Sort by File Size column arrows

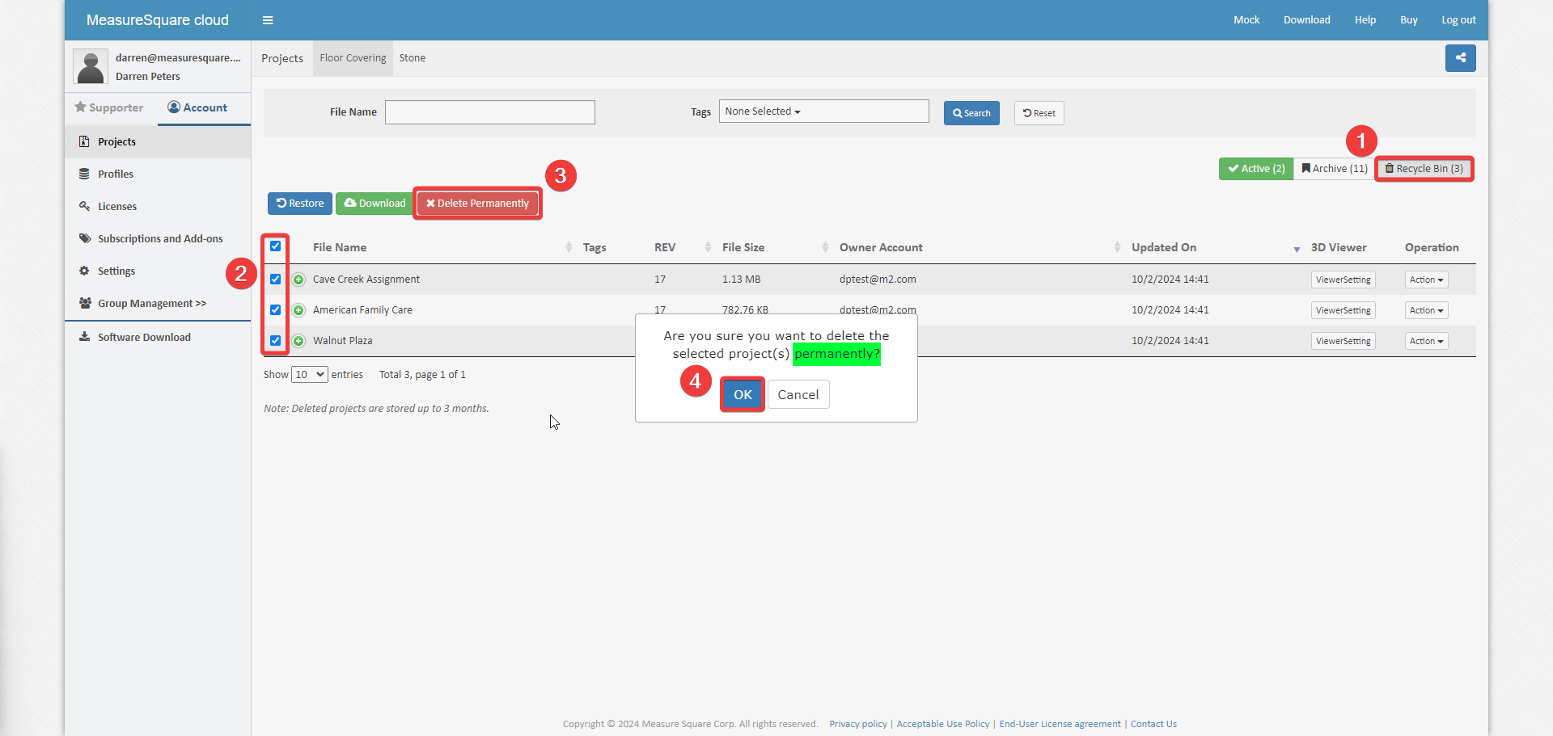(x=825, y=247)
